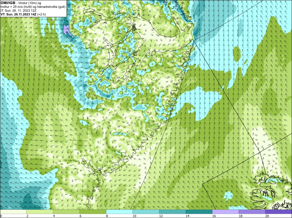The height and width of the screenshot is (218, 292).
Task: Click the 10–12 m/s teal legend swatch
Action: pos(146,212)
